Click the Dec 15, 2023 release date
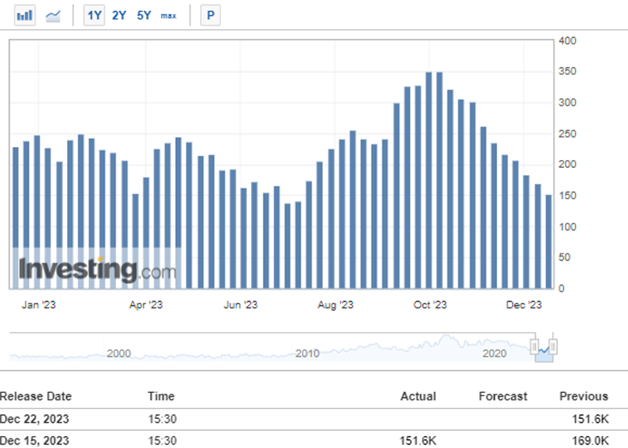This screenshot has width=628, height=448. pyautogui.click(x=35, y=441)
